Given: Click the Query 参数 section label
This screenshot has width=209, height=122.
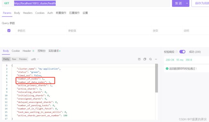Looking at the screenshot, I should [x=8, y=23].
